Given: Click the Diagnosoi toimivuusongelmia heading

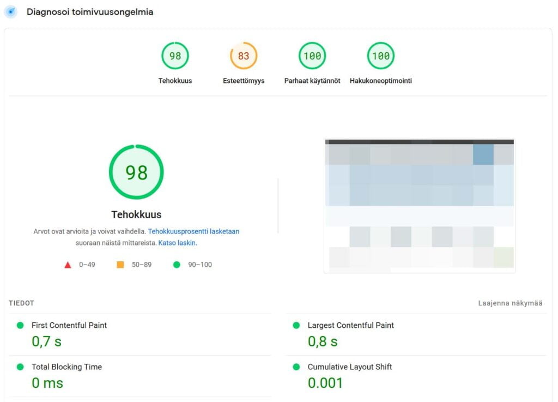Looking at the screenshot, I should pyautogui.click(x=90, y=12).
